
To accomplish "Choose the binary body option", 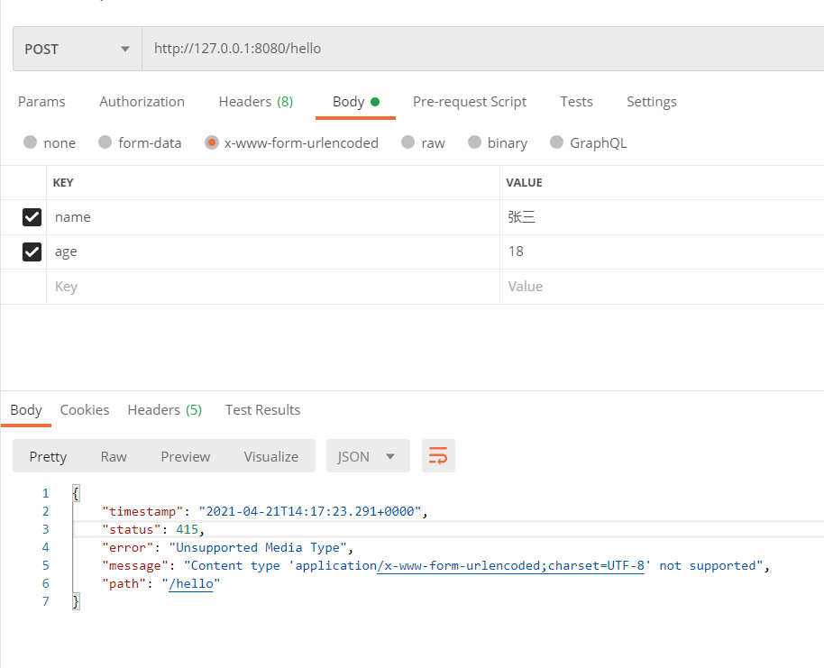I will point(474,142).
